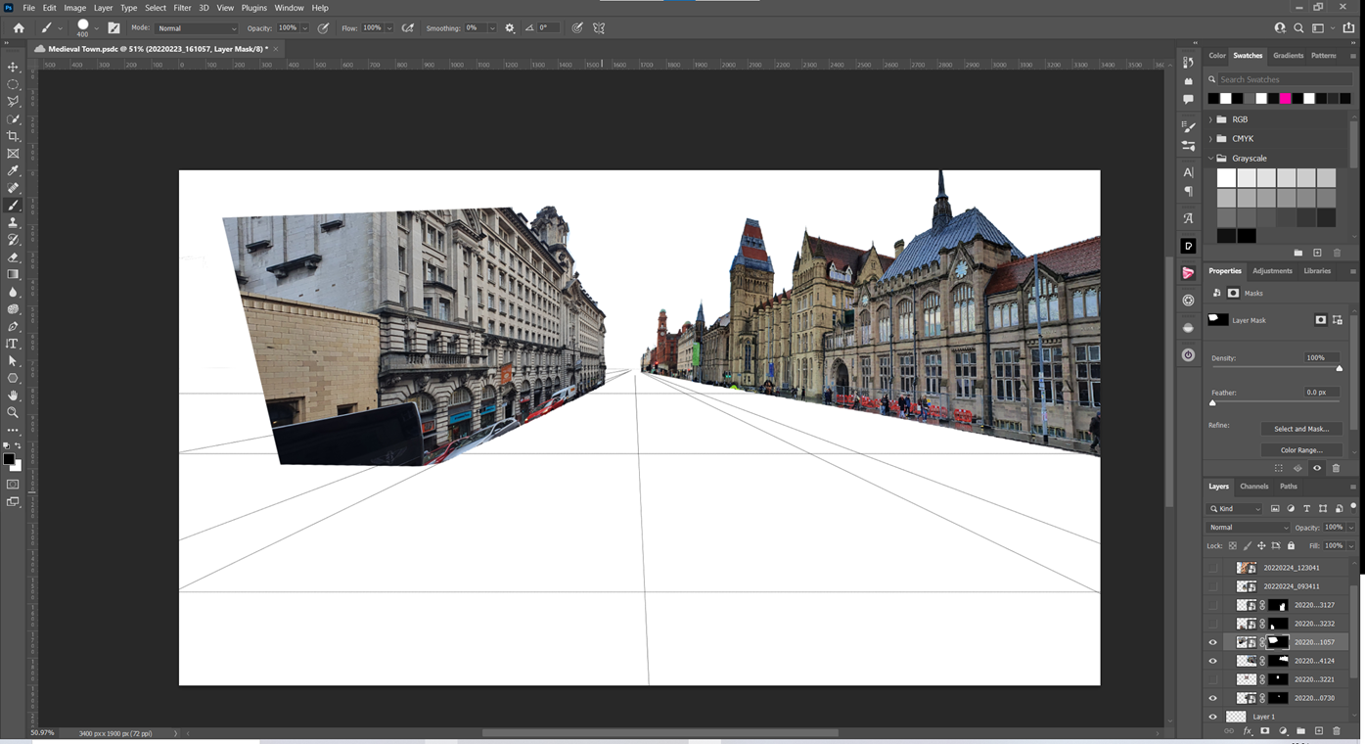Select the Move tool

13,67
